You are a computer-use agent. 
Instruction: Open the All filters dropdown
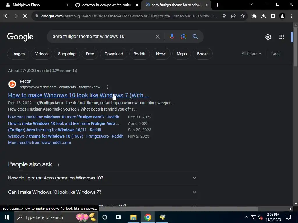(251, 54)
